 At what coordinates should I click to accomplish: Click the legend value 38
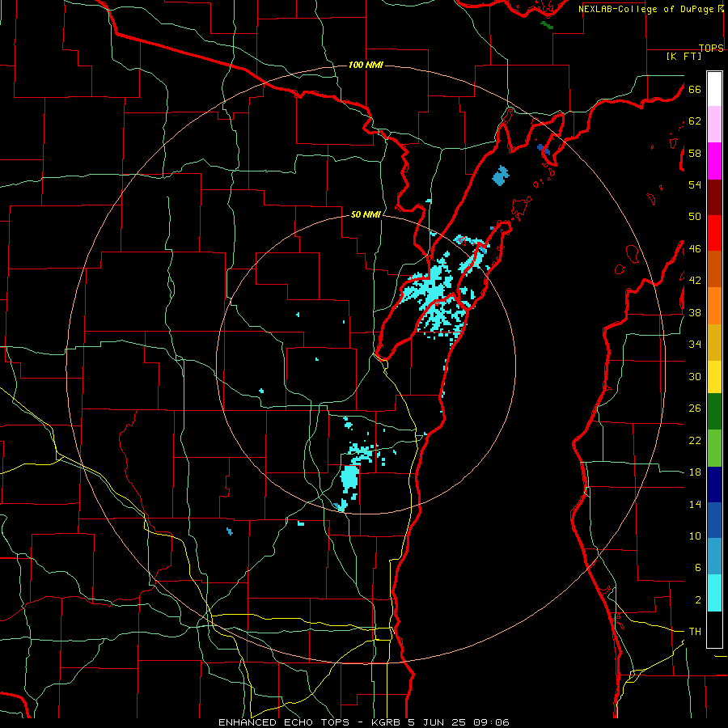click(695, 313)
